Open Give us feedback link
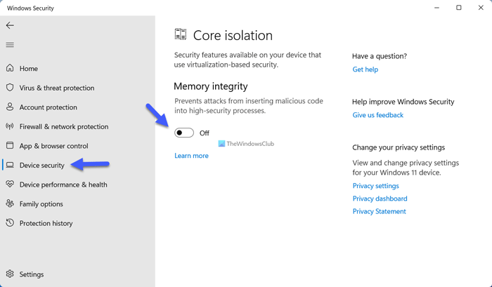Image resolution: width=492 pixels, height=287 pixels. point(377,115)
